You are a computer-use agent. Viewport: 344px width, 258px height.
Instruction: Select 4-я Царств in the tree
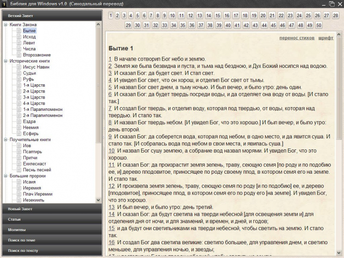pos(34,103)
